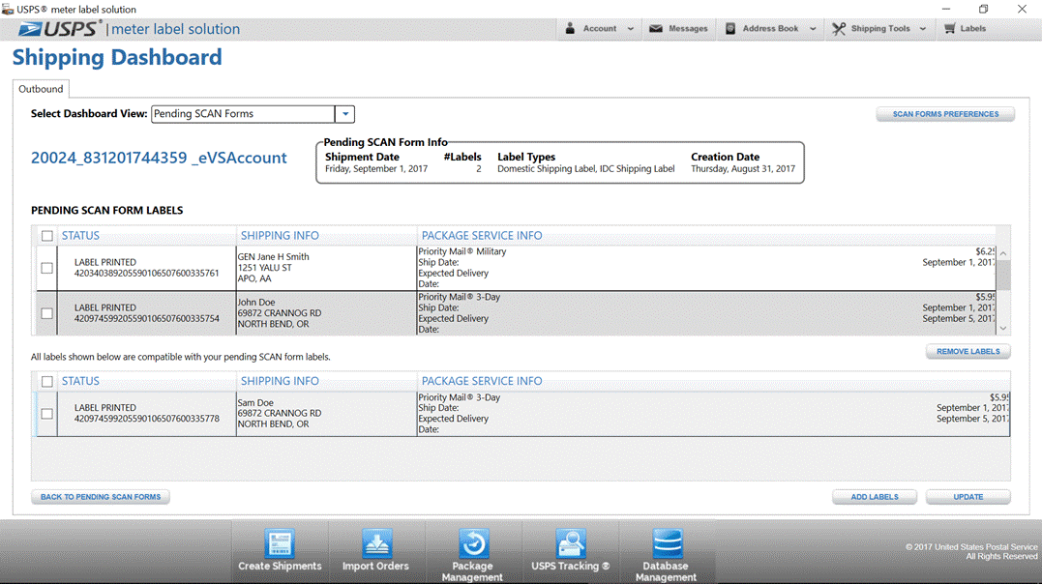This screenshot has height=584, width=1042.
Task: Open the Messages menu item
Action: pos(678,29)
